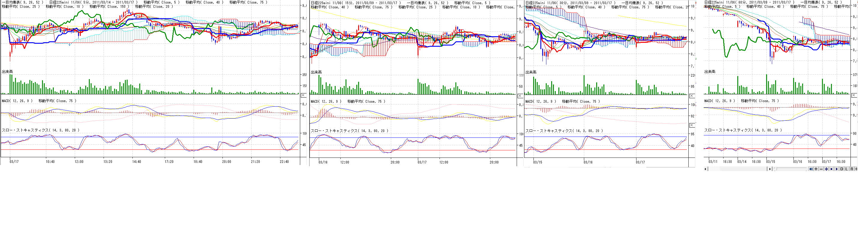Screen dimensions: 858x230
Task: Click the jump-to-start arrow in chart toolbar
Action: [811, 169]
